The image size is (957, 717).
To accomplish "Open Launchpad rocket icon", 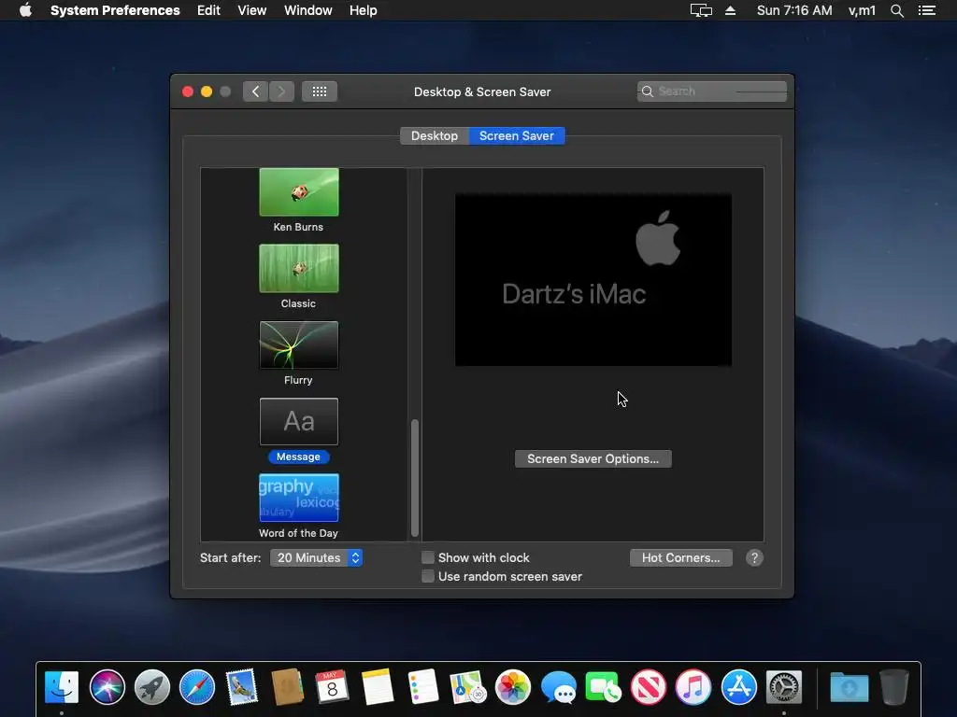I will (152, 687).
